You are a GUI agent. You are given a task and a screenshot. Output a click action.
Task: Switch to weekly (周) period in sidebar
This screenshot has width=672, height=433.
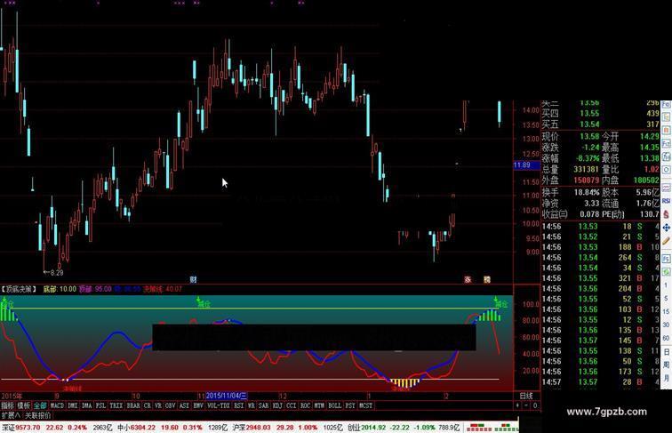pos(667,365)
